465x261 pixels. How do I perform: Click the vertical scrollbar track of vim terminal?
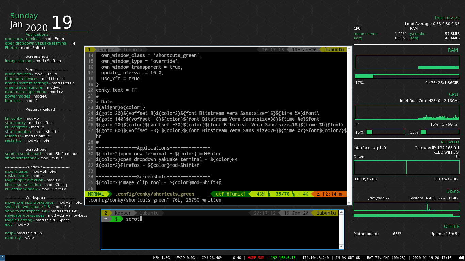pos(349,126)
